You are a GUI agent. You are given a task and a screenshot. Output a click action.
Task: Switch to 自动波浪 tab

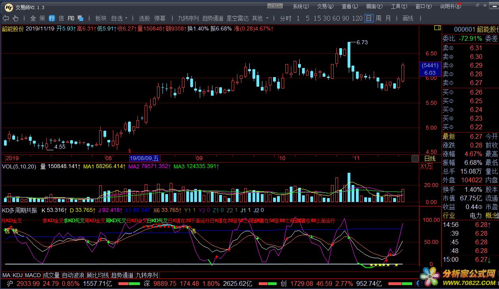73,275
